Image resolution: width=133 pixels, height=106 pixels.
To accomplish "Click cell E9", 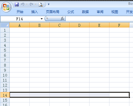I will (x=99, y=70).
